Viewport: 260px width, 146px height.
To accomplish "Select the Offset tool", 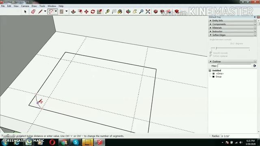I will click(80, 12).
